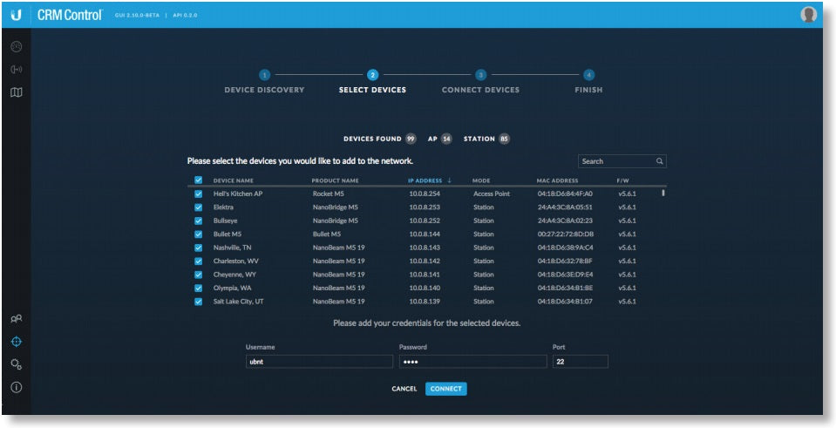The width and height of the screenshot is (836, 428).
Task: Click Rocket M5 product name cell
Action: (329, 194)
